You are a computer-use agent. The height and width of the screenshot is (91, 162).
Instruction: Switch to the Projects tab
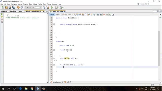tap(13, 12)
